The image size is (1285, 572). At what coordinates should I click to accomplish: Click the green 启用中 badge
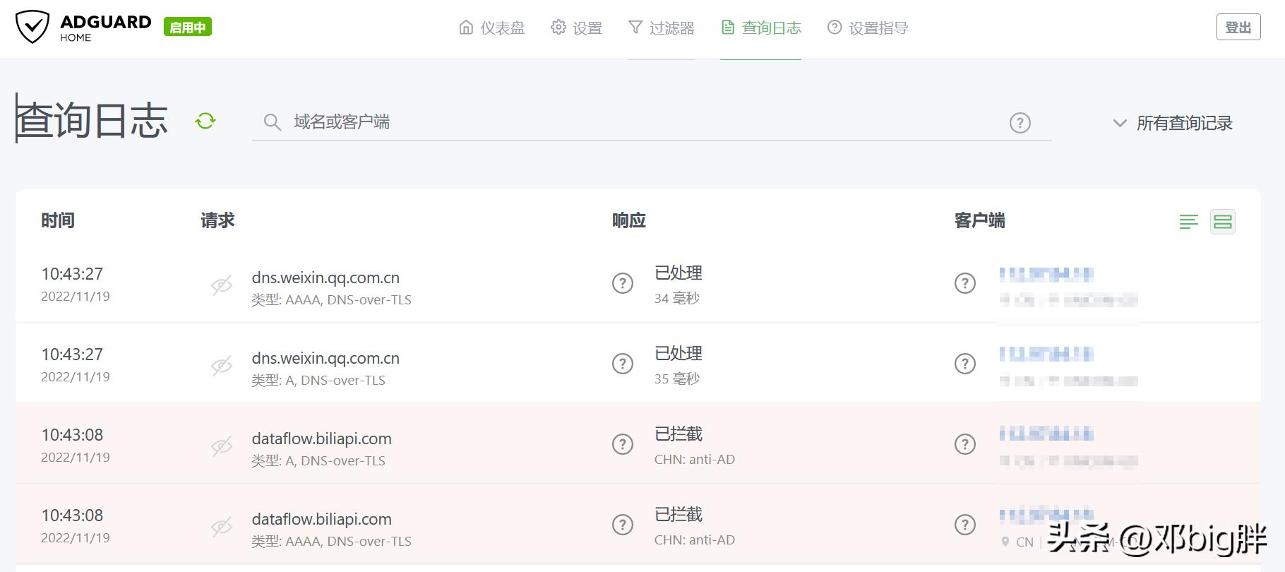[x=186, y=27]
